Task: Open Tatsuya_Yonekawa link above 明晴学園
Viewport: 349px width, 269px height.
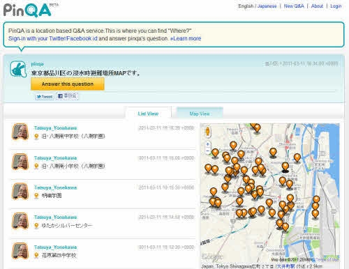Action: pyautogui.click(x=55, y=187)
